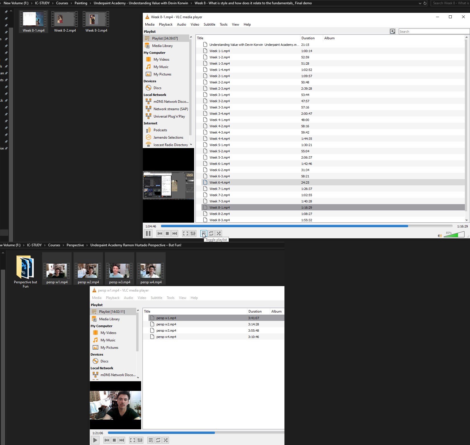Viewport: 470px width, 445px height.
Task: Open My Videos in Week 8-1 player sidebar
Action: click(x=161, y=59)
